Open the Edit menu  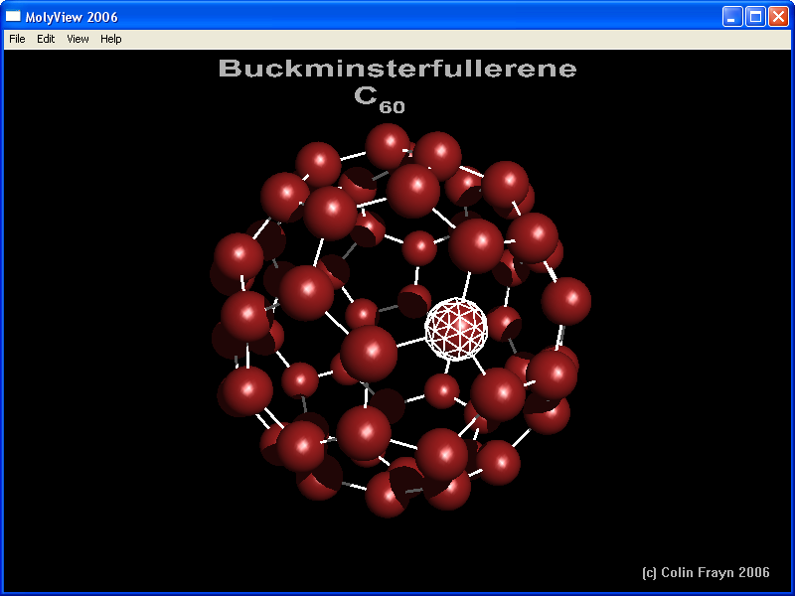46,39
